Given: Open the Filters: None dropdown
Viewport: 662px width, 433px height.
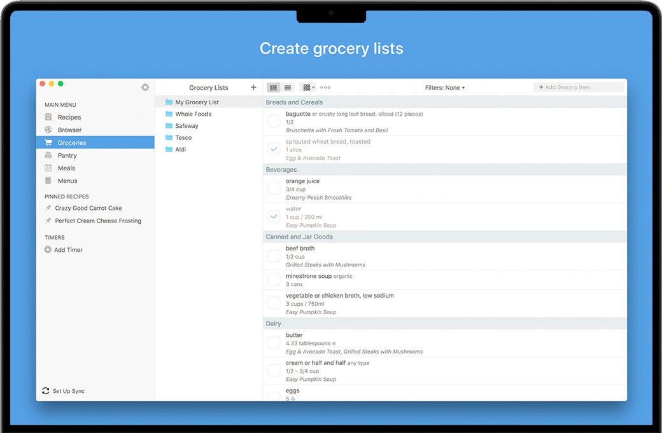Looking at the screenshot, I should click(x=445, y=87).
